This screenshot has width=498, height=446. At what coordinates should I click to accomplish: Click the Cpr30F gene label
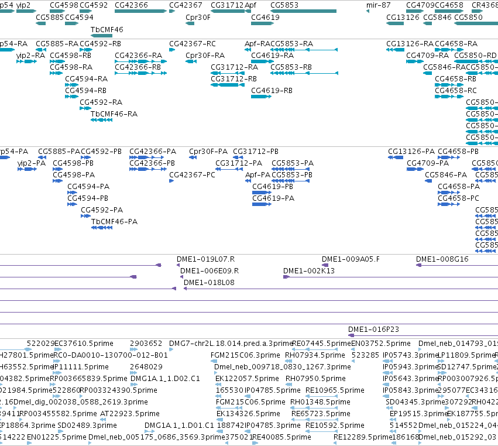pos(198,18)
